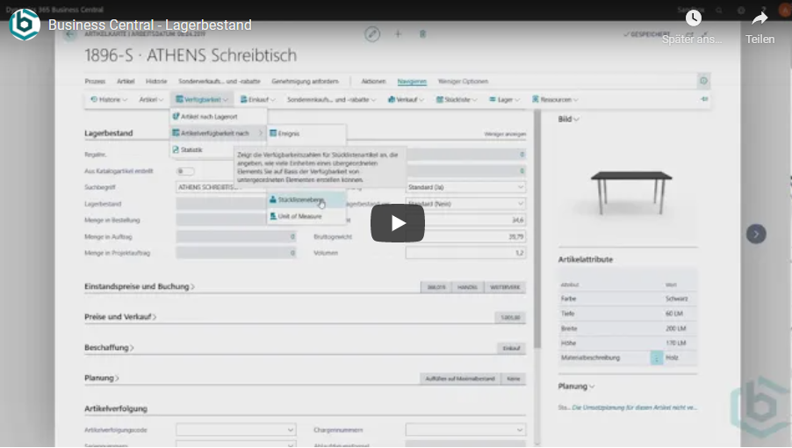This screenshot has height=448, width=792.
Task: Open YouTube Teilen share icon
Action: coord(760,18)
